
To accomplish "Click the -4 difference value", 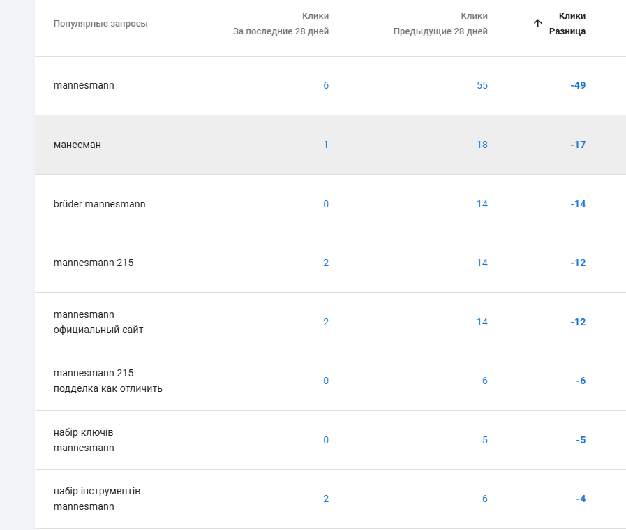I will (x=581, y=499).
